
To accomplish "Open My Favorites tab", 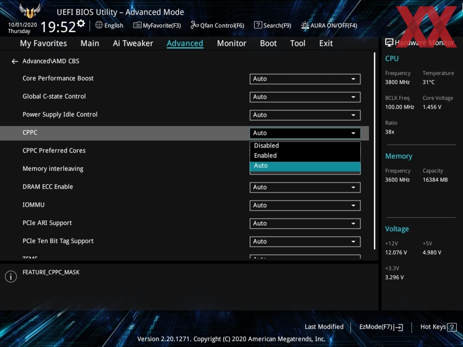I will click(x=43, y=44).
